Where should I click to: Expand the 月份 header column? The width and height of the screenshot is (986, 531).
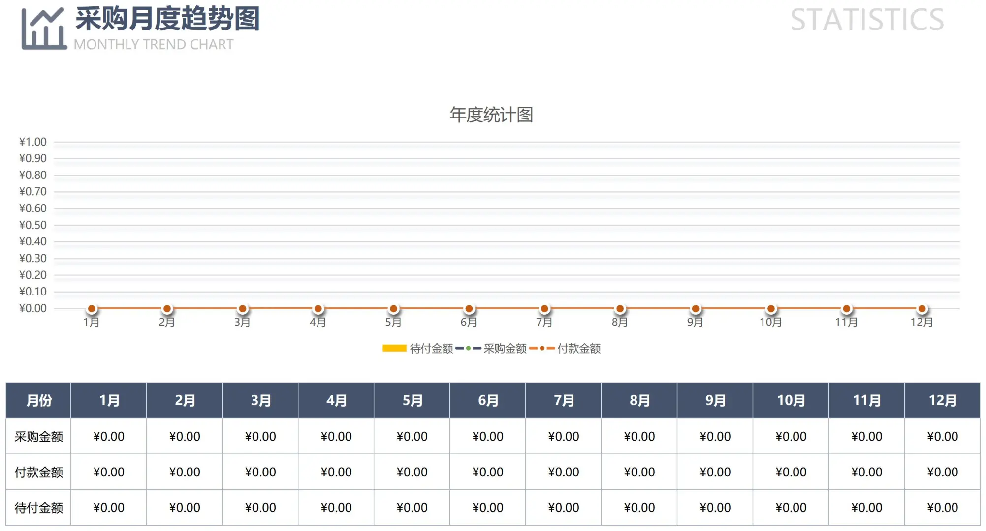38,400
